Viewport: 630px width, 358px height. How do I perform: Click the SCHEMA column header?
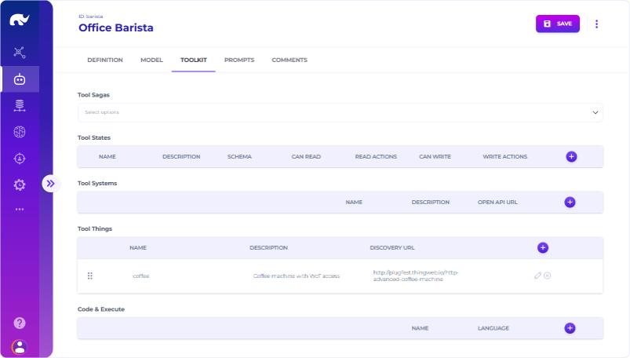coord(239,156)
